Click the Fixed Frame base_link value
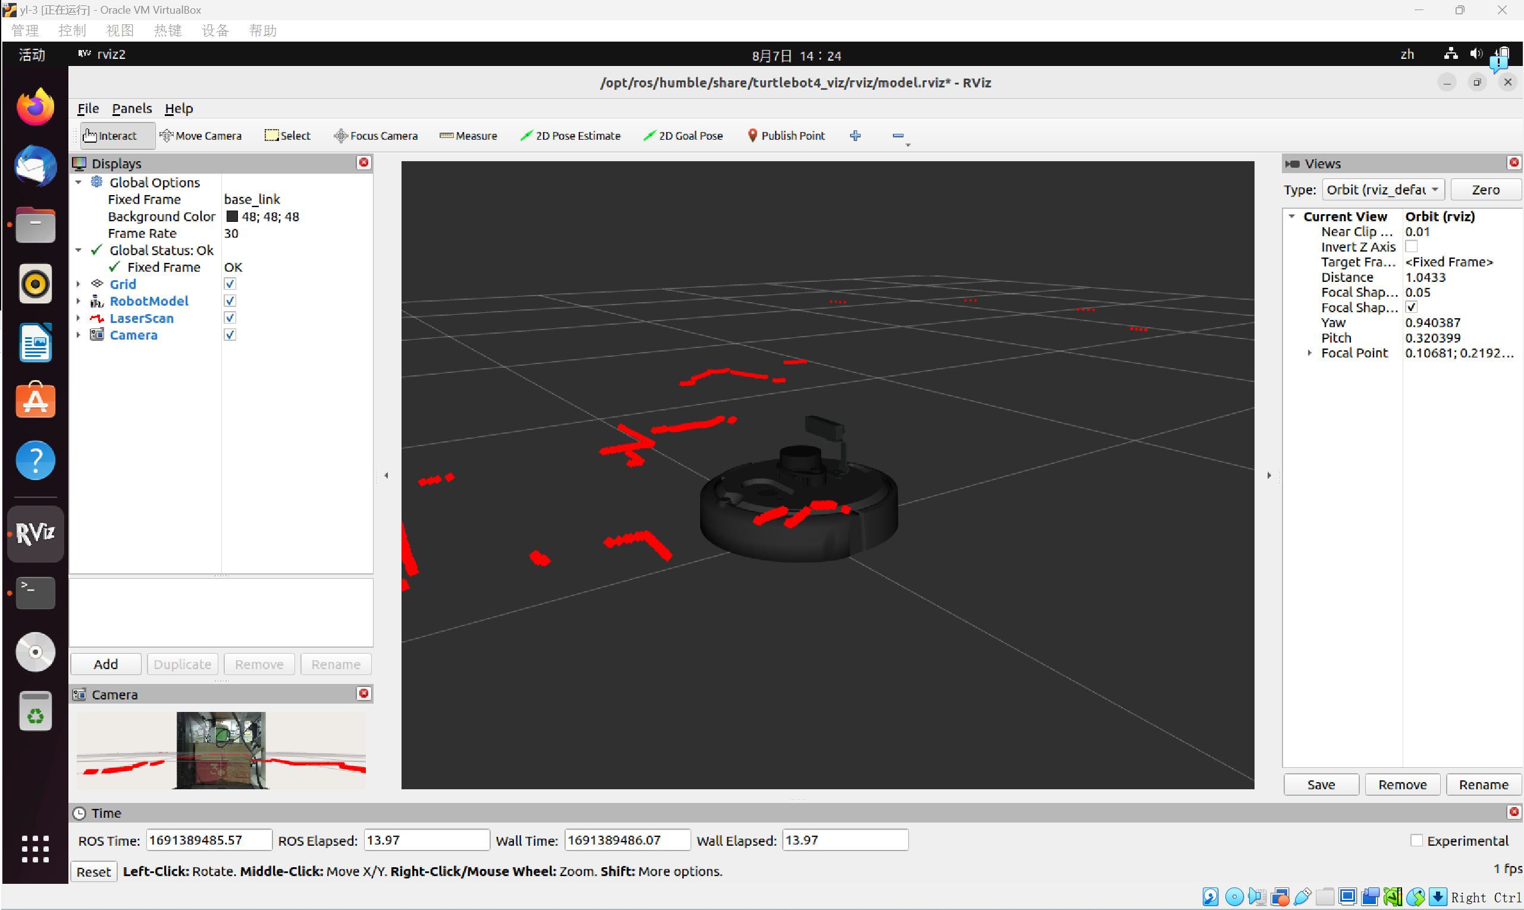 click(x=252, y=199)
